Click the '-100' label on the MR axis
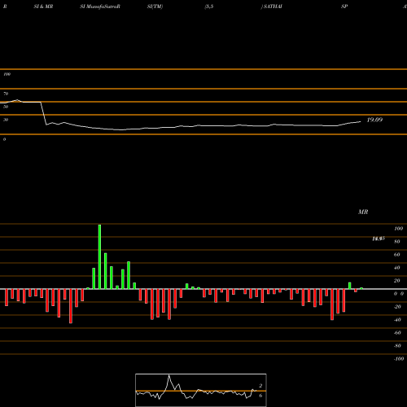The height and width of the screenshot is (407, 407). [x=399, y=359]
